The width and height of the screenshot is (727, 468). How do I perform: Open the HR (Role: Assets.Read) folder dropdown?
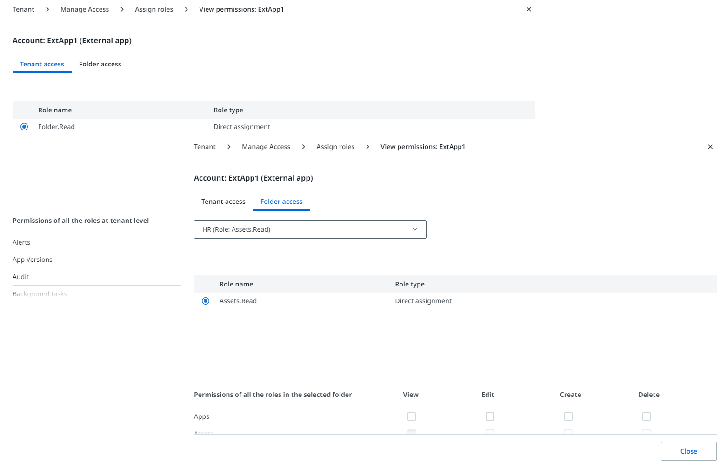[310, 229]
